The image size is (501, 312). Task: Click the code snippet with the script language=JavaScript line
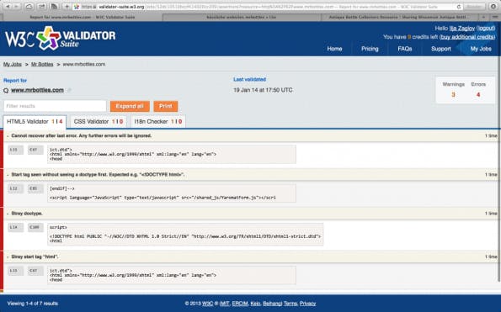tap(172, 193)
